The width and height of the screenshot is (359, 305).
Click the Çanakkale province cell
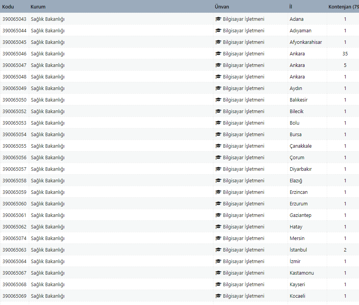(301, 146)
